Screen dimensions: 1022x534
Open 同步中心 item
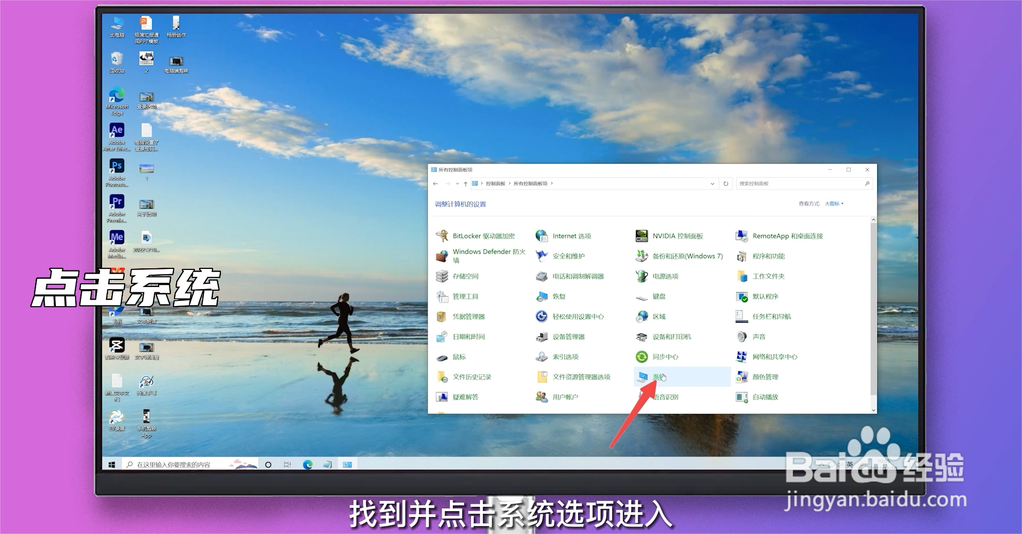(657, 357)
